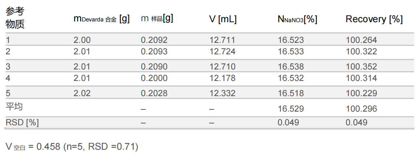Click the 平均 row label
This screenshot has height=156, width=418.
(x=14, y=107)
